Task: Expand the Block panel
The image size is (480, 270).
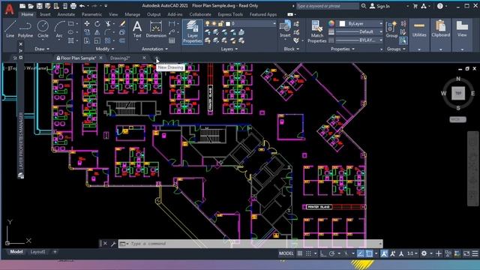Action: click(x=292, y=49)
